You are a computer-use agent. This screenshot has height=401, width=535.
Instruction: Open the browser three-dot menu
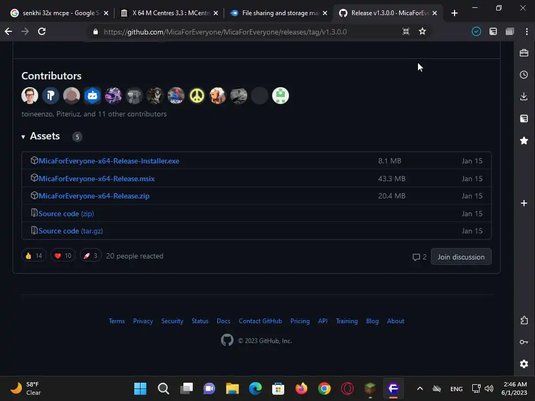[x=527, y=32]
